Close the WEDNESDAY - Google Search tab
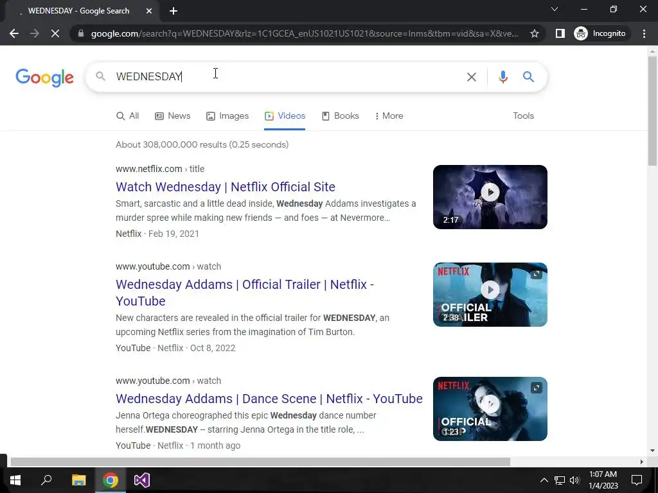Viewport: 658px width, 493px height. click(x=149, y=11)
